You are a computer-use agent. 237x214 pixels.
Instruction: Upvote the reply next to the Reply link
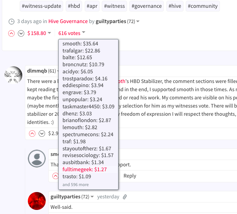point(55,176)
